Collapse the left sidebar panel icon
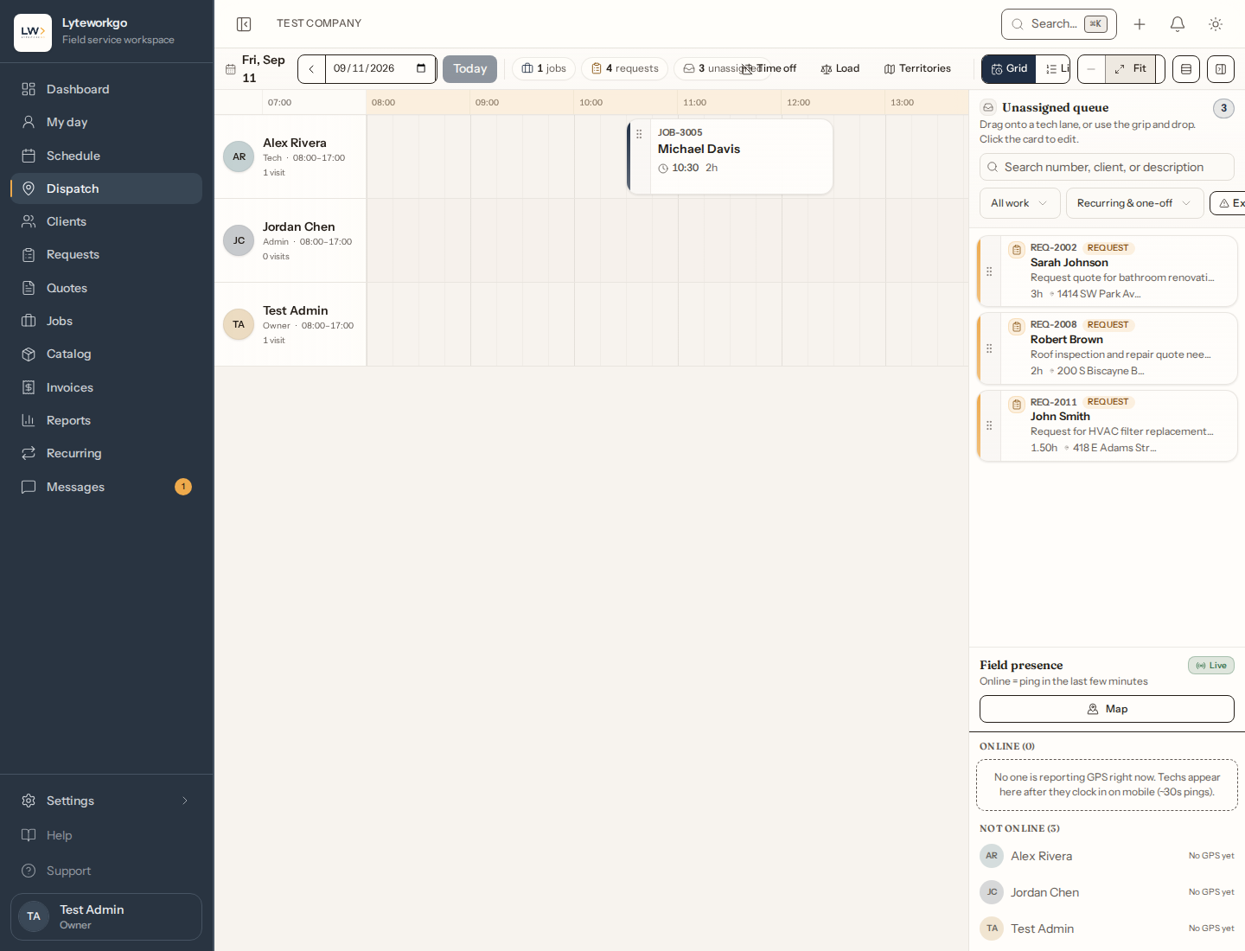The width and height of the screenshot is (1245, 951). pyautogui.click(x=244, y=24)
